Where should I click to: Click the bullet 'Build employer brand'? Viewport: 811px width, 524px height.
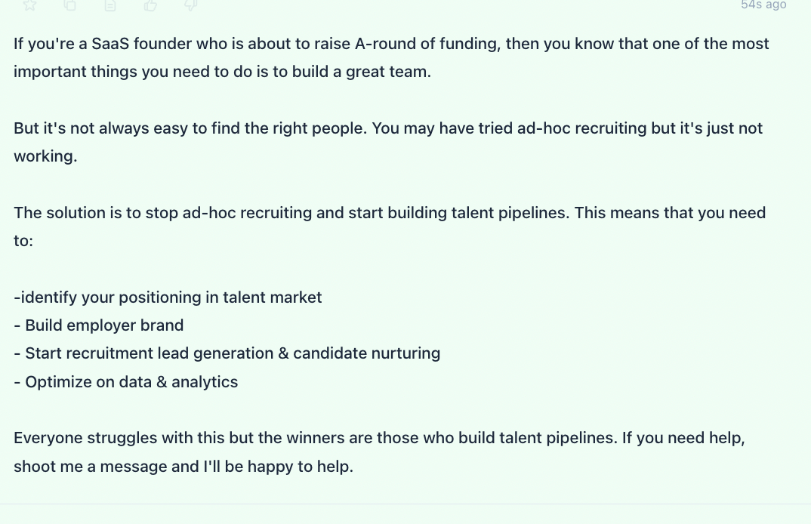click(98, 325)
